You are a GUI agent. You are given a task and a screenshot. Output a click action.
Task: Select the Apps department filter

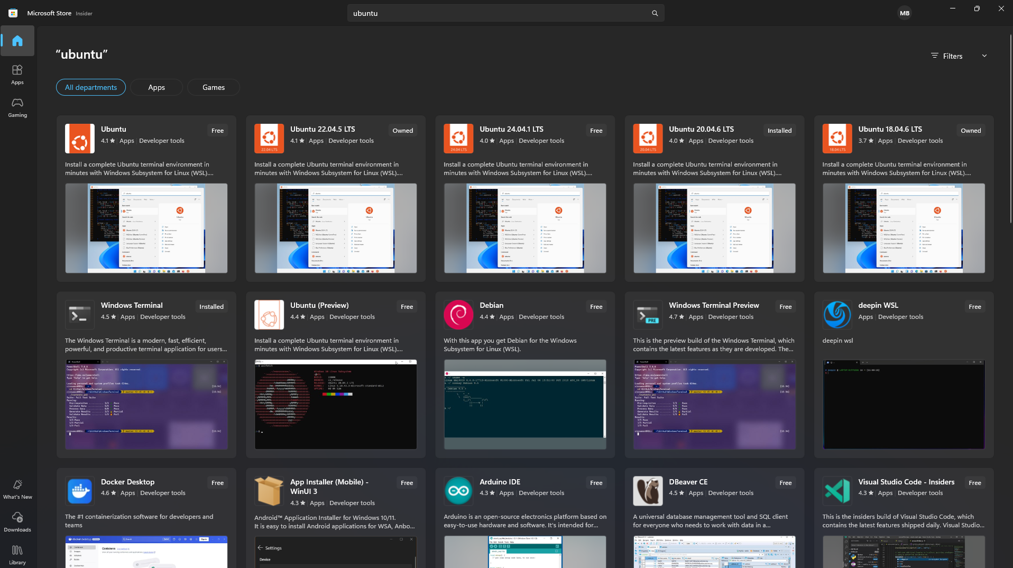tap(156, 87)
